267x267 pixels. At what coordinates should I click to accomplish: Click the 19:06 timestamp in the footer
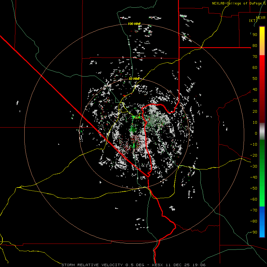[199, 265]
